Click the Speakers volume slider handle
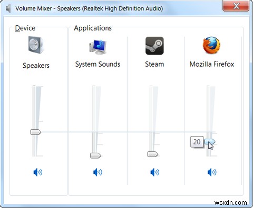 pyautogui.click(x=36, y=132)
